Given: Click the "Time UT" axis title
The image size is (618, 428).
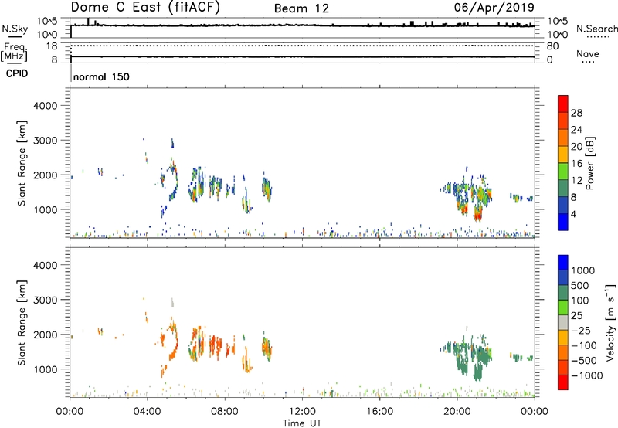Looking at the screenshot, I should (x=302, y=423).
